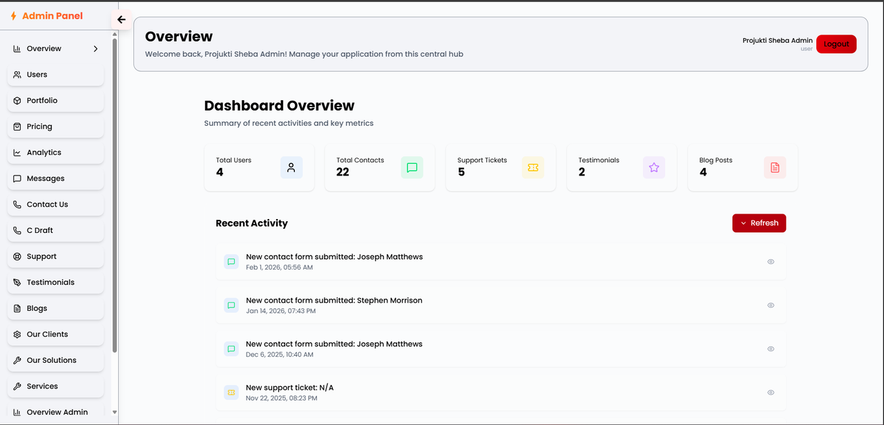Open the Users menu item
This screenshot has height=425, width=884.
pyautogui.click(x=55, y=75)
